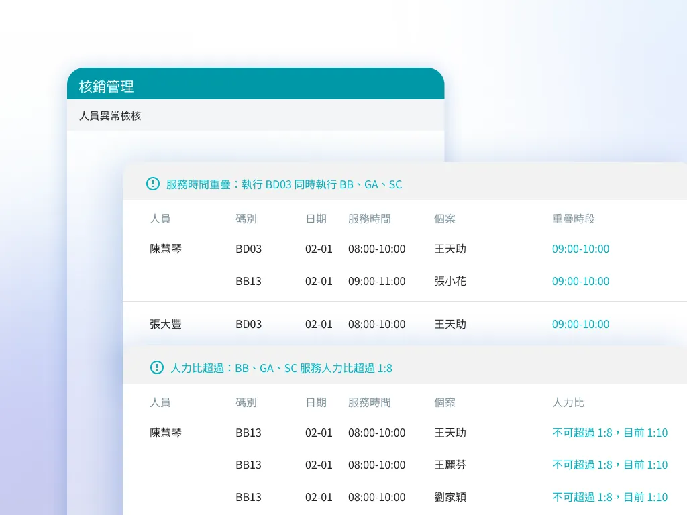Click code BB13 in the 張小花 row
Viewport: 687px width, 515px height.
pyautogui.click(x=248, y=281)
